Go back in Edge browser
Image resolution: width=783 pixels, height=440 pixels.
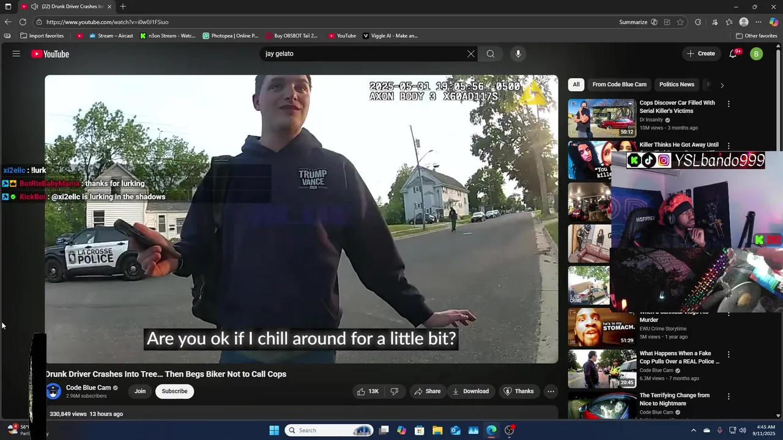[x=8, y=22]
